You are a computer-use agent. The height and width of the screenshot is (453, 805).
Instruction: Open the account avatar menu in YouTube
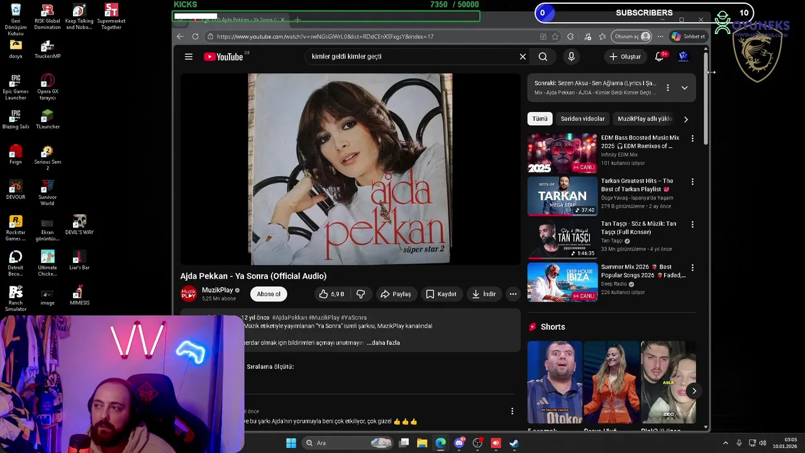tap(684, 57)
